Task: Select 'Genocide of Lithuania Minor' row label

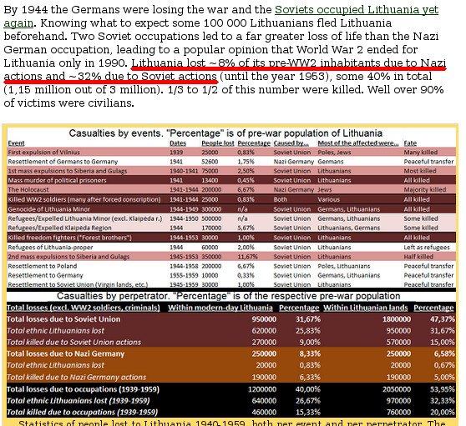Action: [48, 209]
